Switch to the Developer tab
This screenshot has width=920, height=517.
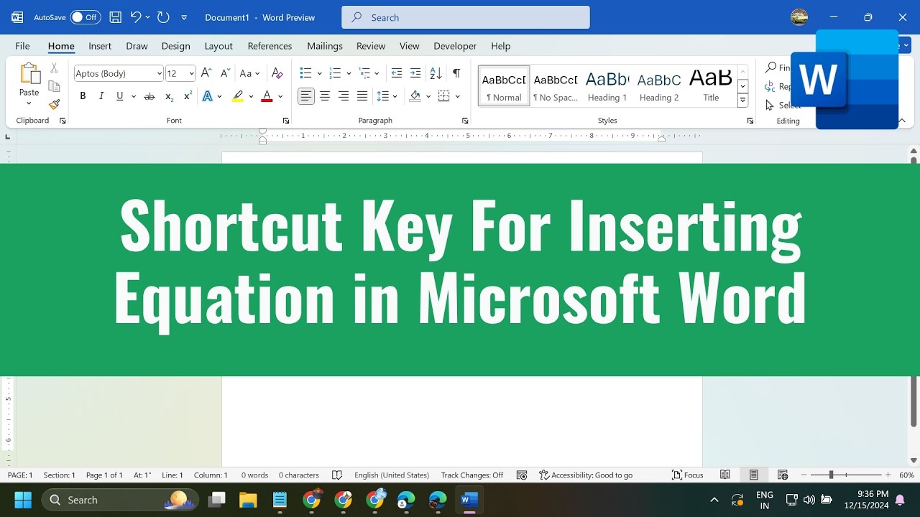click(455, 46)
